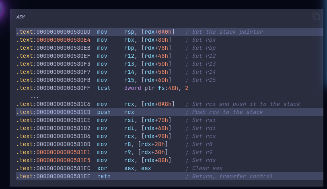Click the copy code icon
Screen dimensions: 327x189
click(316, 16)
